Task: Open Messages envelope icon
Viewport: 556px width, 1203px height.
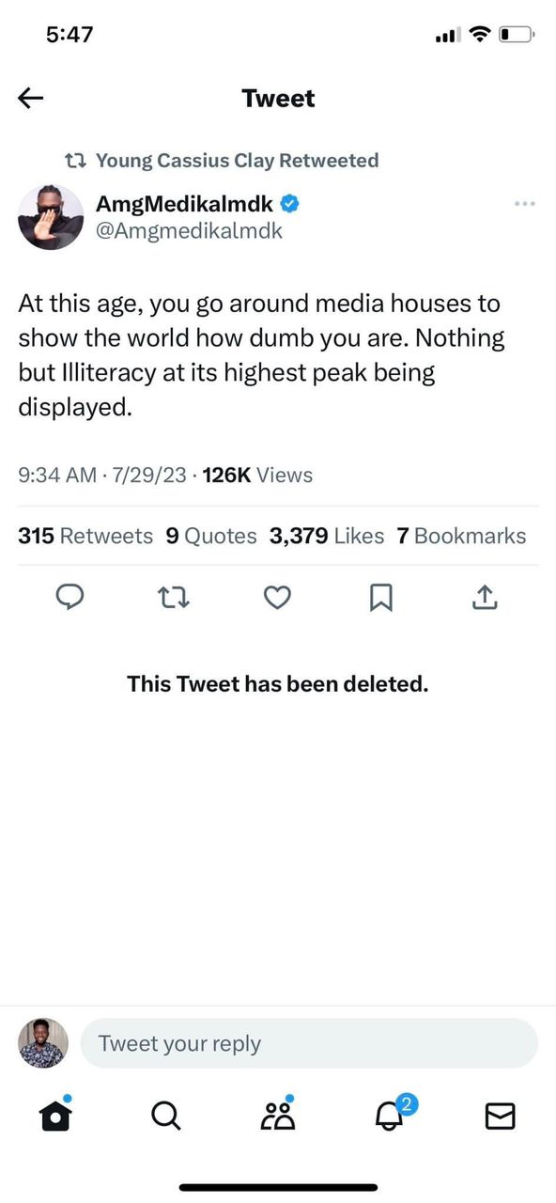Action: 500,1116
